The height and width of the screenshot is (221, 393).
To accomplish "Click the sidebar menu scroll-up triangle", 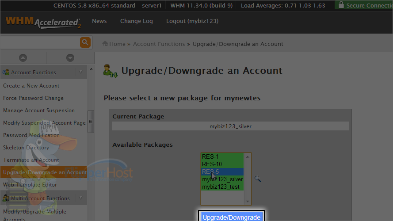I will (91, 69).
